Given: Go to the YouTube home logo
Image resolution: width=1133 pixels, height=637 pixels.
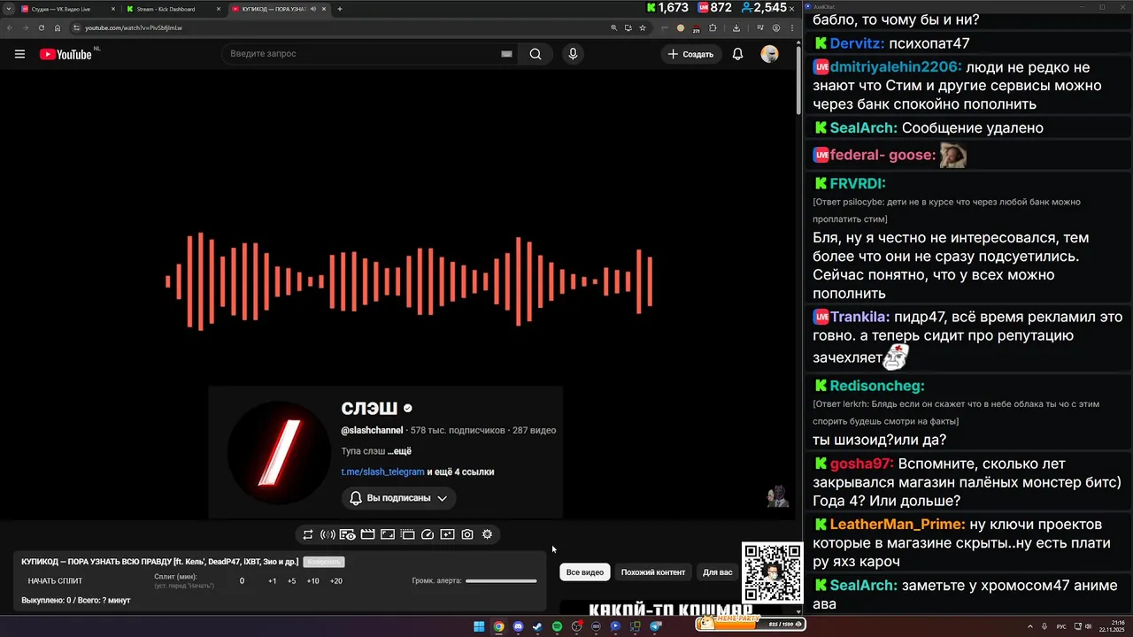Looking at the screenshot, I should (x=66, y=54).
